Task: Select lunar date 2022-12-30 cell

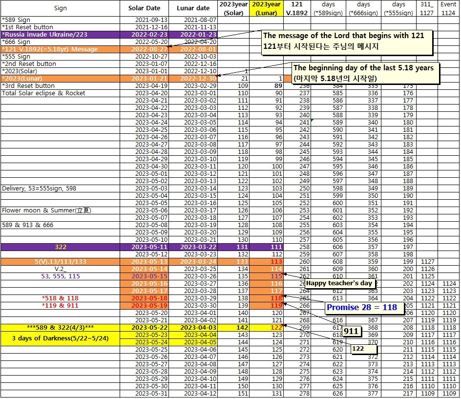Action: tap(193, 79)
